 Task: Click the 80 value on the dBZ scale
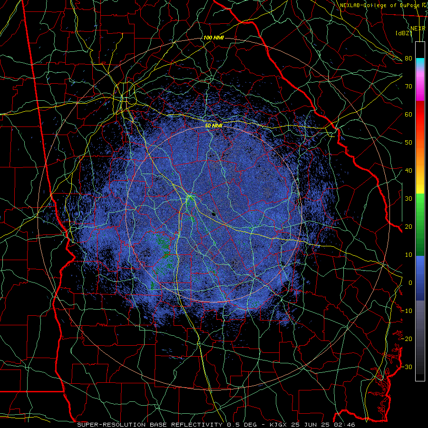(409, 58)
